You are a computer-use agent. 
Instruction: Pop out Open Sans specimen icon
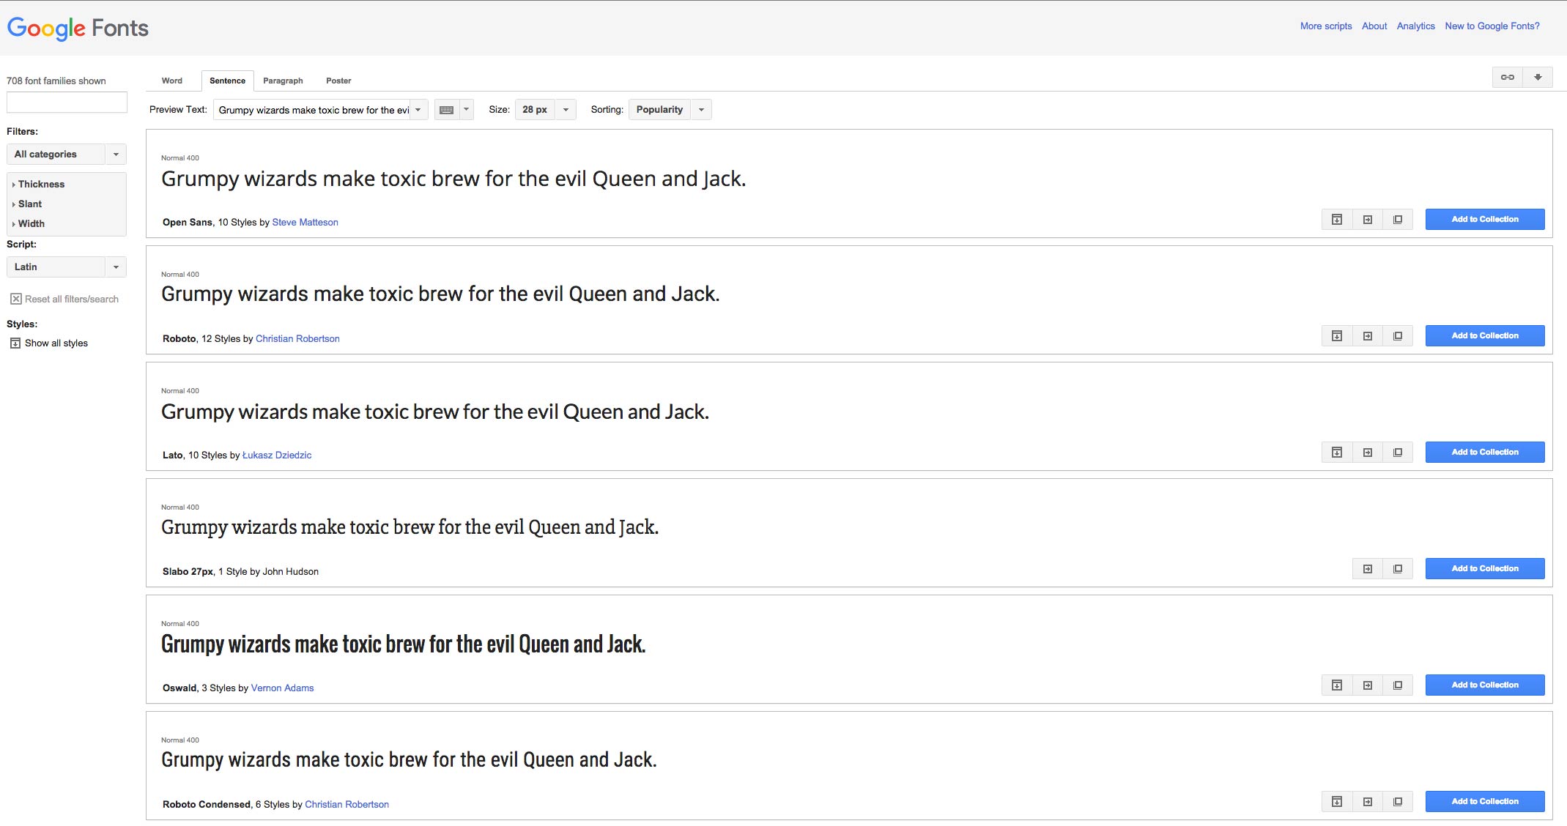tap(1398, 220)
